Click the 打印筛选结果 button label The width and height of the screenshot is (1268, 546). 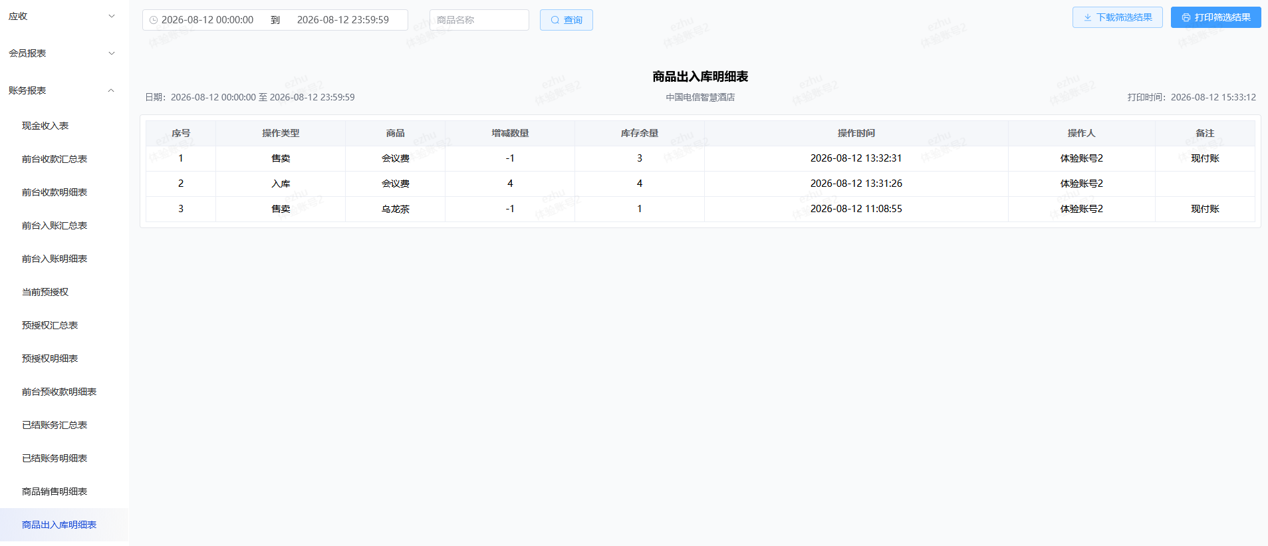pyautogui.click(x=1223, y=17)
